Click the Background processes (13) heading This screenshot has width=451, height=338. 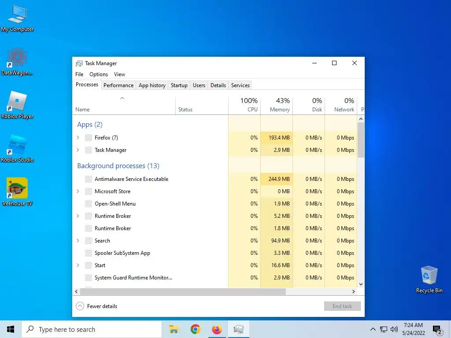click(118, 166)
